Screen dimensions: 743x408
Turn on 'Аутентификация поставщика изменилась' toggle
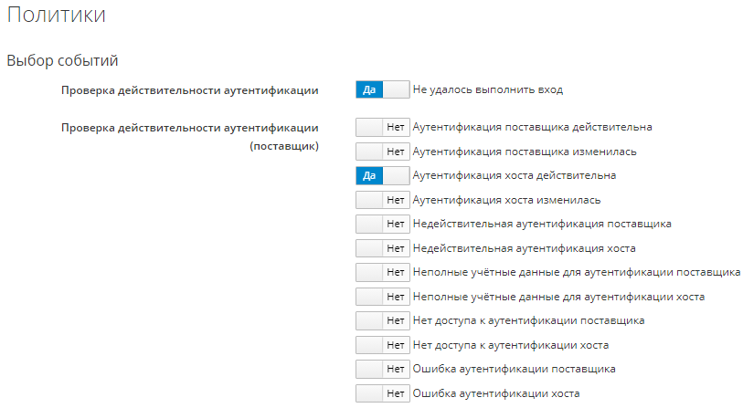[382, 152]
